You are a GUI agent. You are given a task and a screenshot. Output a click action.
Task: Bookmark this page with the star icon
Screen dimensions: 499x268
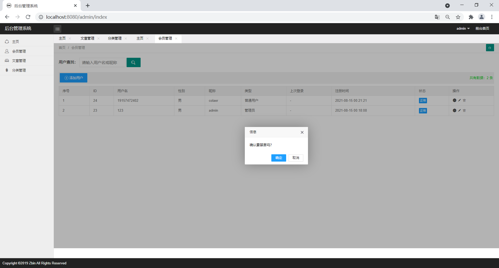pyautogui.click(x=458, y=17)
